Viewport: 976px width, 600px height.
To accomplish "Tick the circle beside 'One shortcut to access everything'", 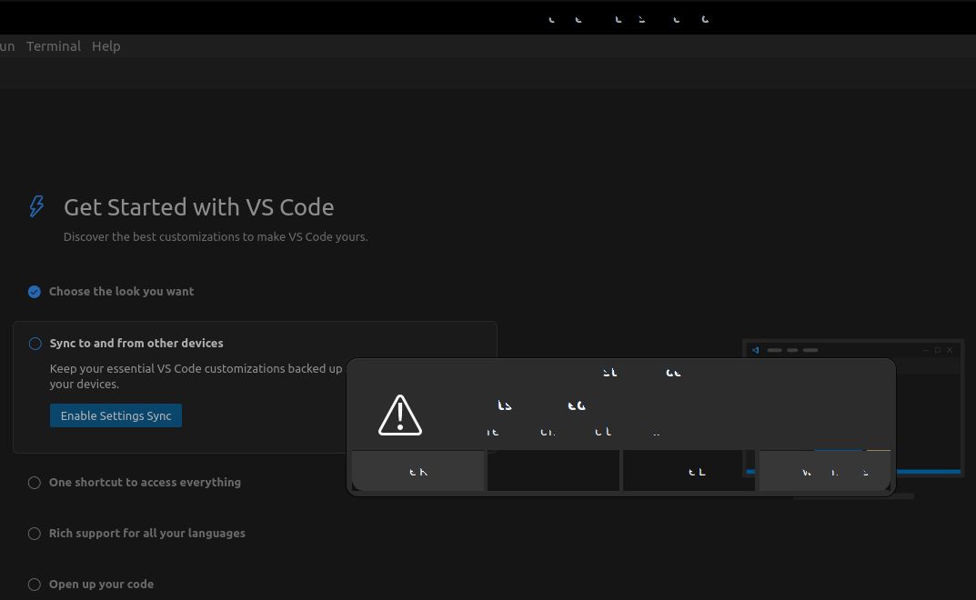I will coord(35,483).
